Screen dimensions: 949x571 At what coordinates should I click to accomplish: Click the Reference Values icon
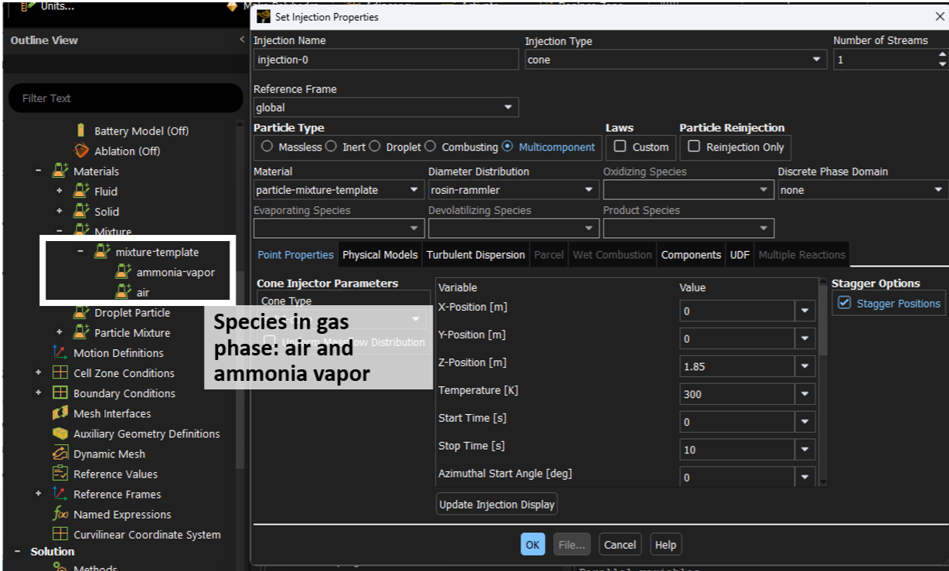pyautogui.click(x=60, y=474)
